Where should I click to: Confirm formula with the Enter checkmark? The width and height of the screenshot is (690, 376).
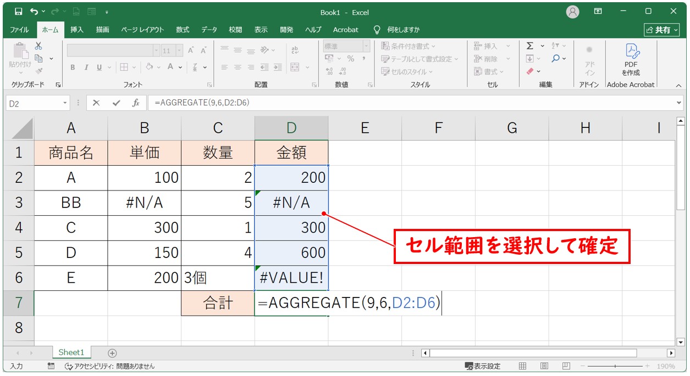point(116,103)
